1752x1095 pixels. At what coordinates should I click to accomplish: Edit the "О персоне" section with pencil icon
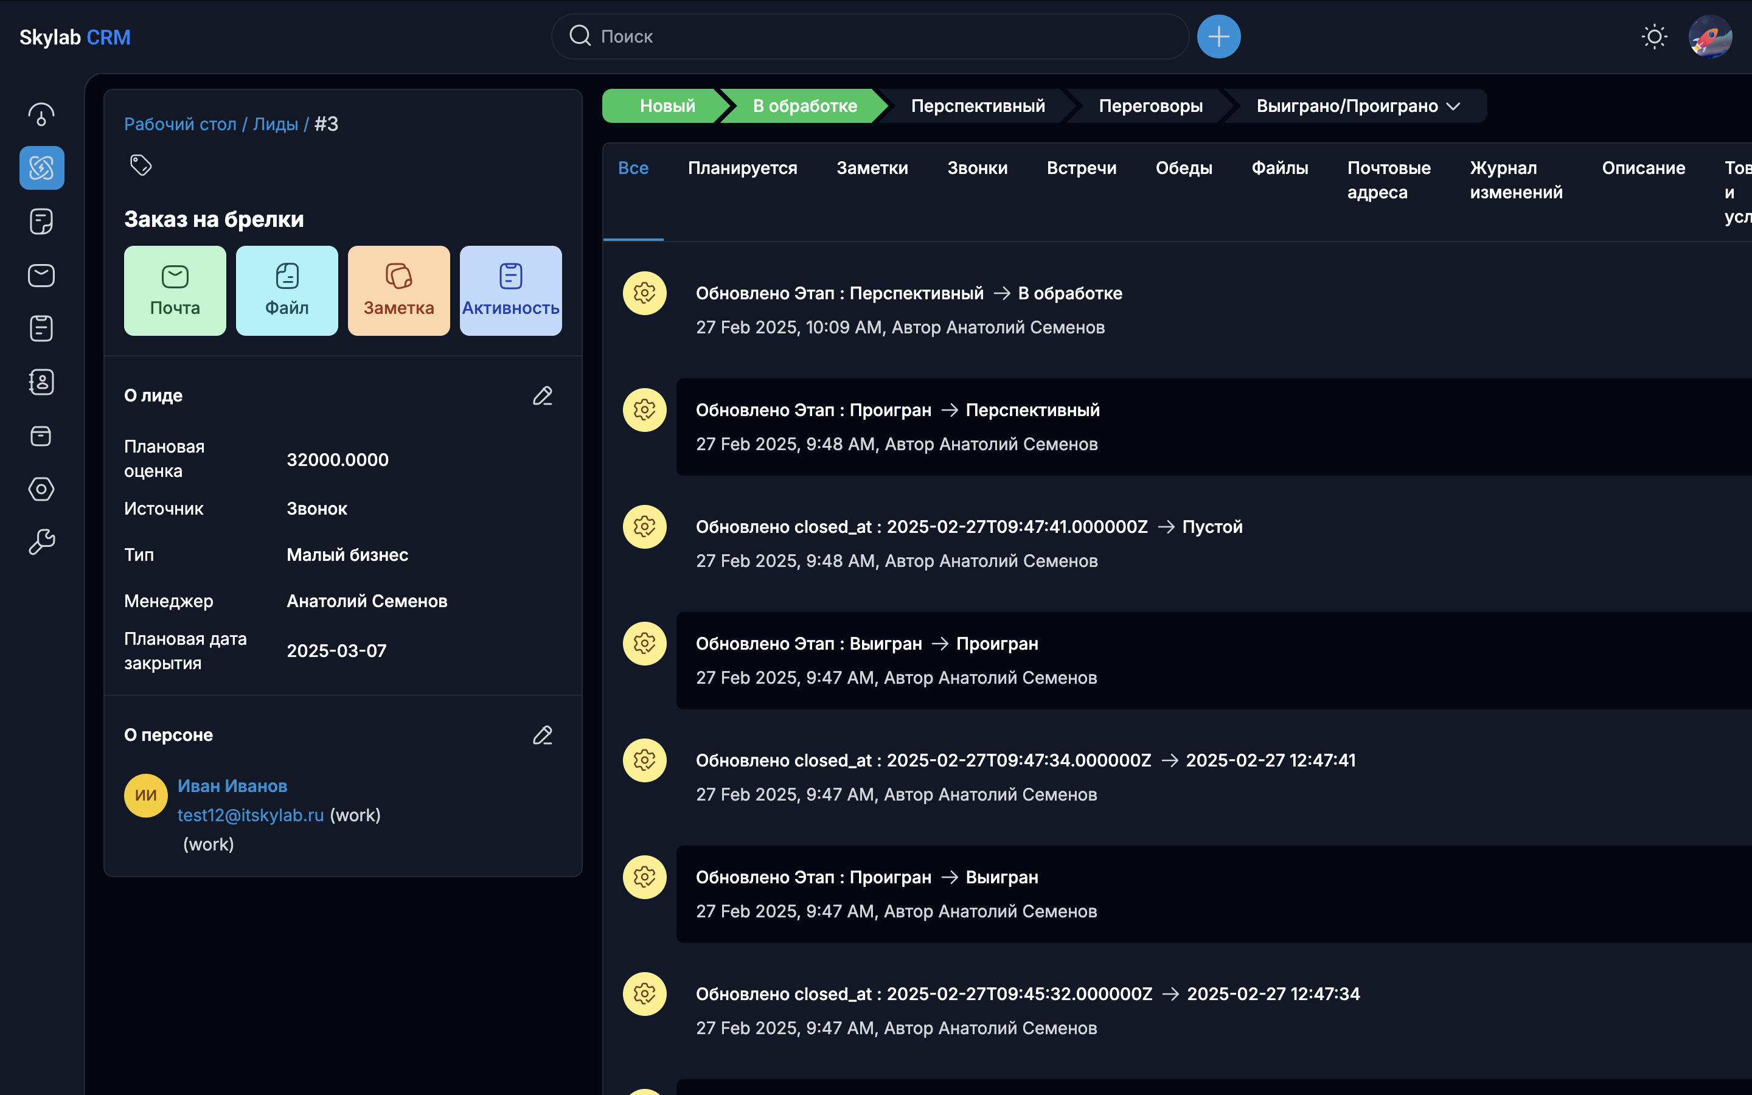coord(543,735)
